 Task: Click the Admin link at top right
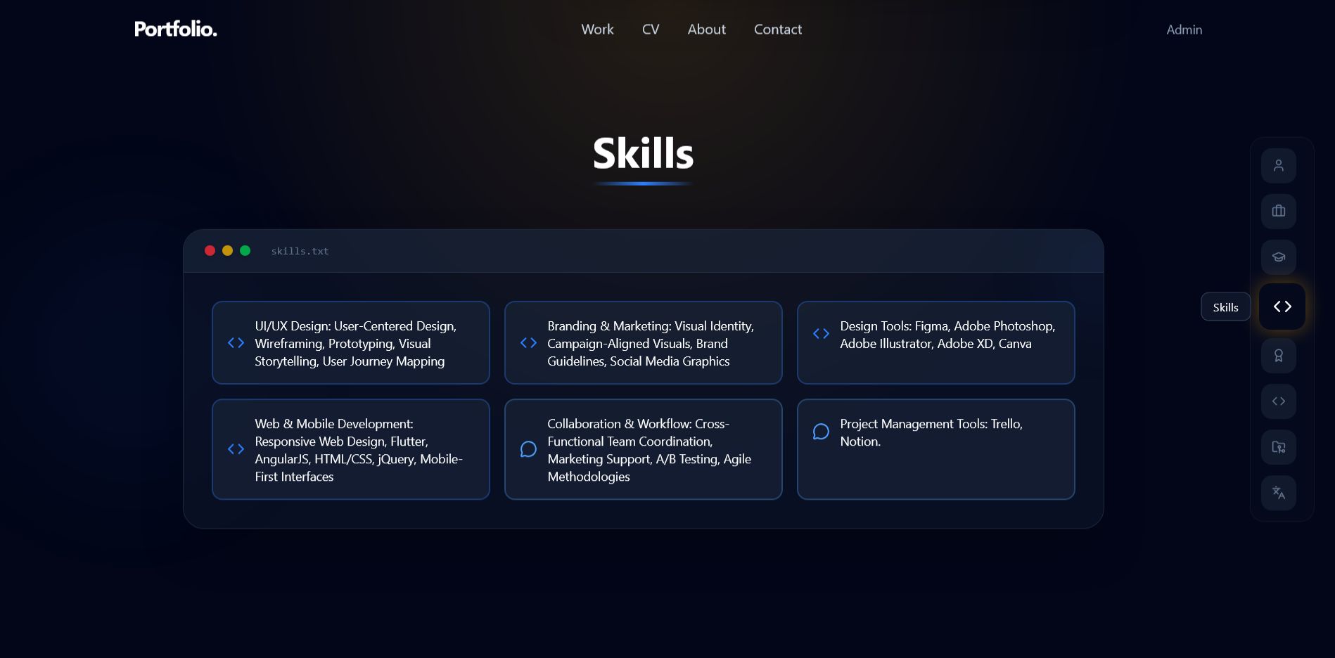coord(1184,30)
